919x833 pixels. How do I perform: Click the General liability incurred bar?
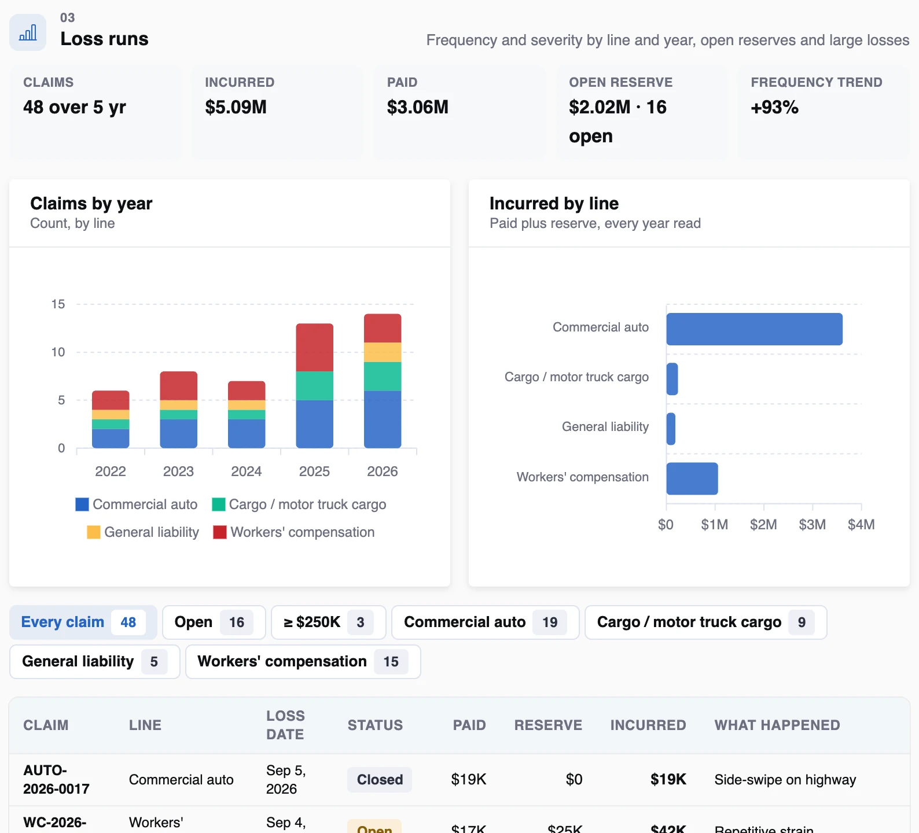point(671,429)
